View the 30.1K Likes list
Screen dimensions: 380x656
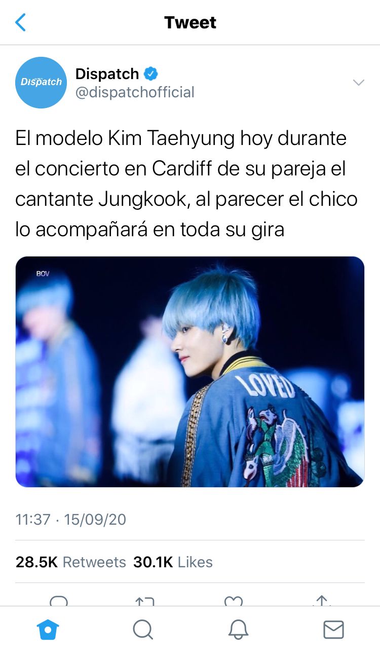(173, 562)
